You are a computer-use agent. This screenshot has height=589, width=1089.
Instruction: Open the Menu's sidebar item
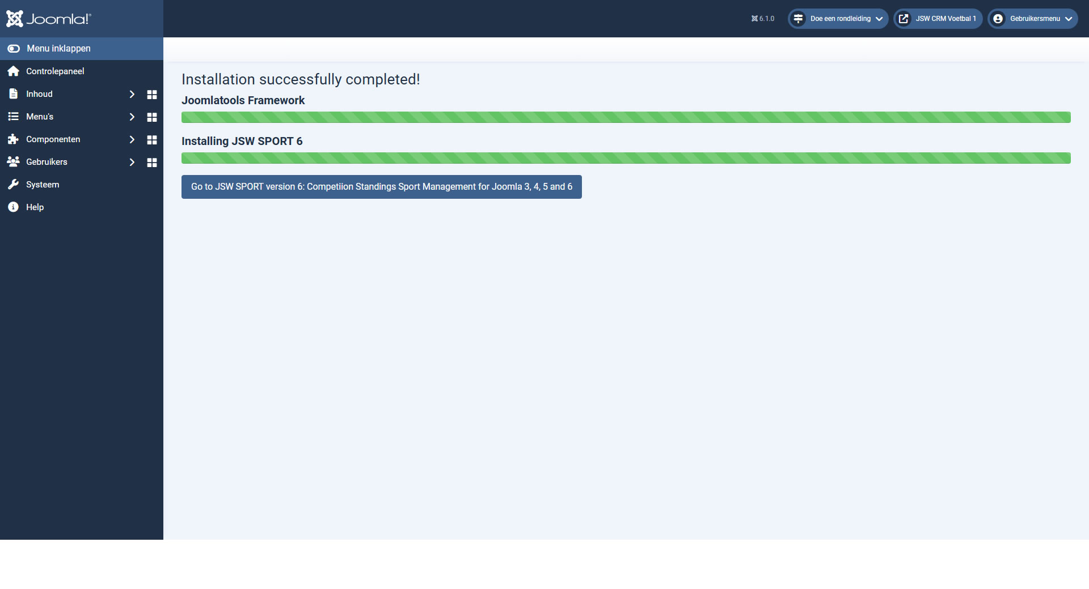[x=40, y=117]
